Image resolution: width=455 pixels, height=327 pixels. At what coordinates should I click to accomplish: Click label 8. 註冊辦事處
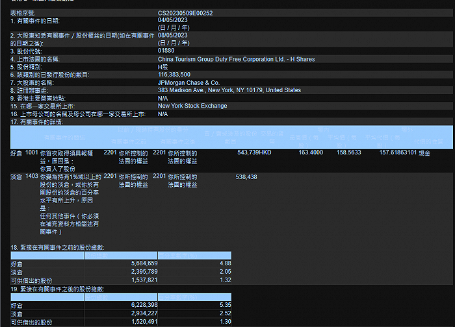29,91
